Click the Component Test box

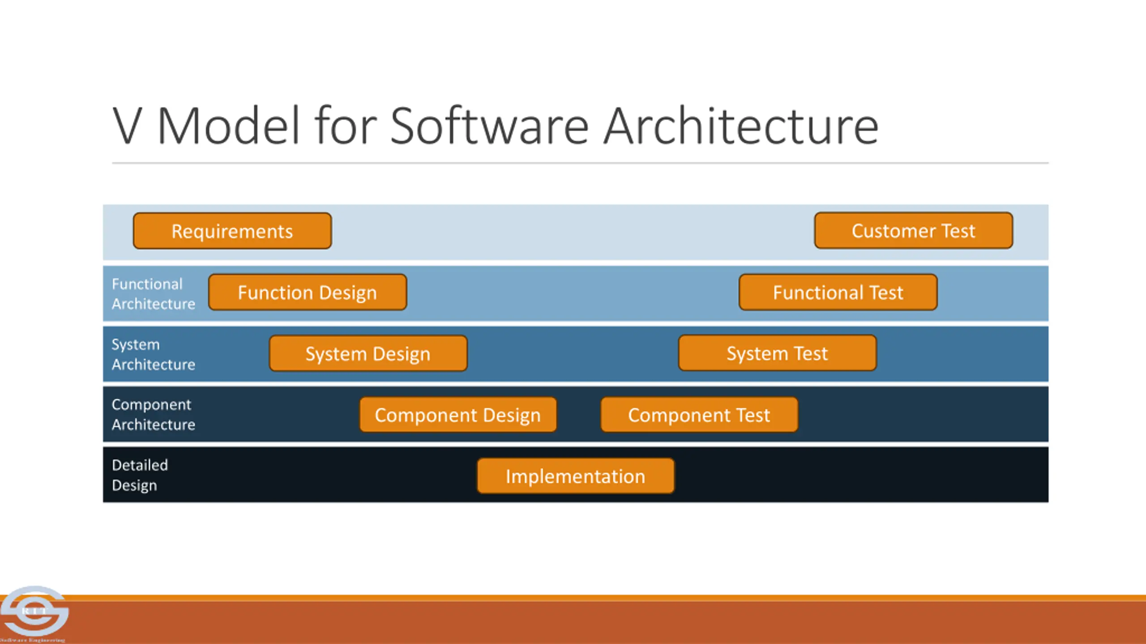click(x=699, y=415)
